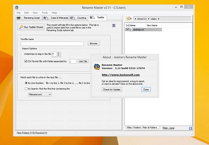This screenshot has height=145, width=209.
Task: Click the help question mark icon
Action: coord(114,26)
